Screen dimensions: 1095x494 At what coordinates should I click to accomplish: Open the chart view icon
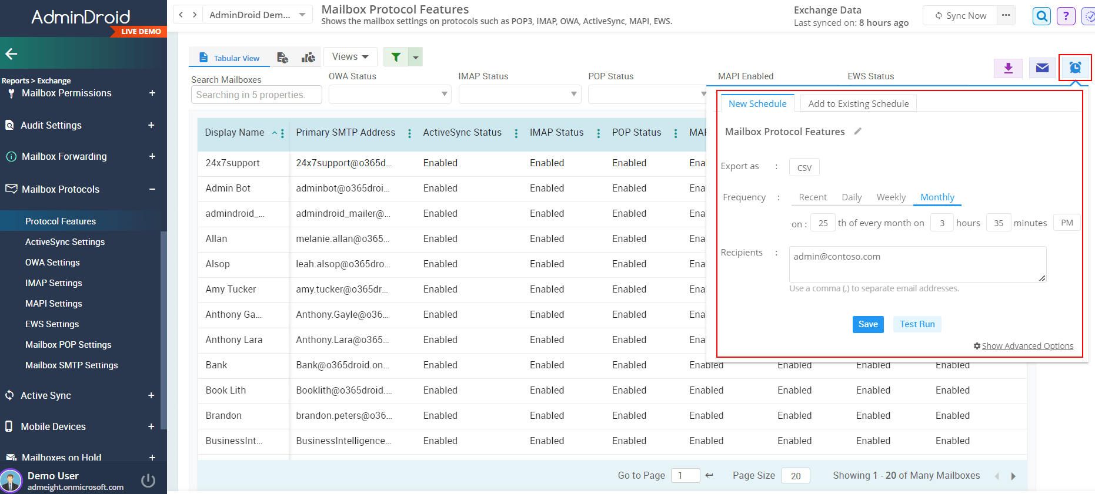click(308, 58)
